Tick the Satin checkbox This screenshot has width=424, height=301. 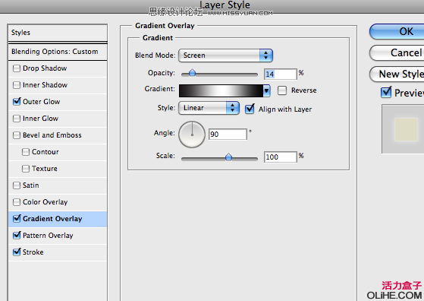(17, 185)
